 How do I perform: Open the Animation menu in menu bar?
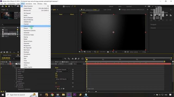[29, 4]
